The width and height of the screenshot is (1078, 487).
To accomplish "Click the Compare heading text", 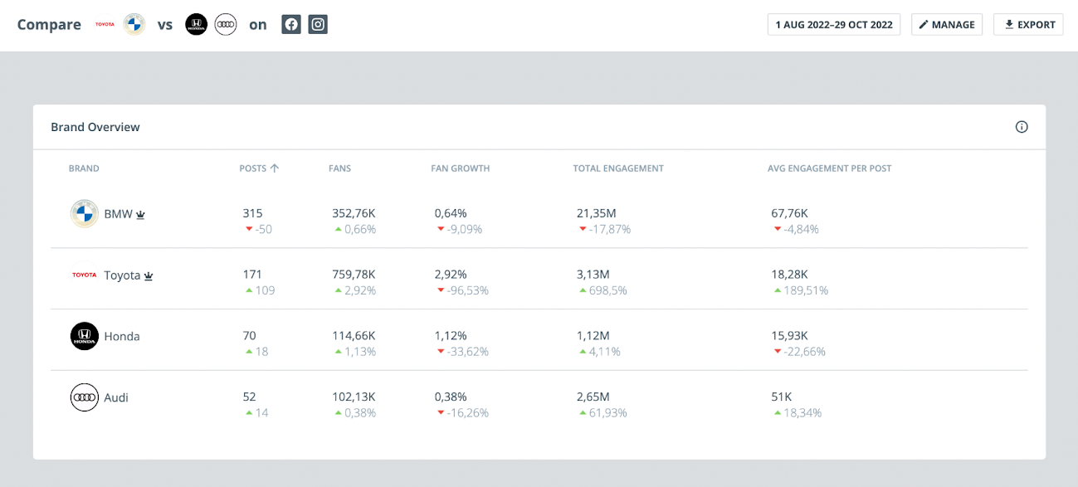I will coord(49,24).
